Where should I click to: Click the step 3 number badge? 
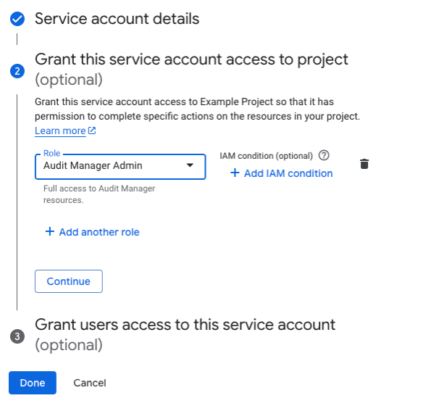(17, 336)
